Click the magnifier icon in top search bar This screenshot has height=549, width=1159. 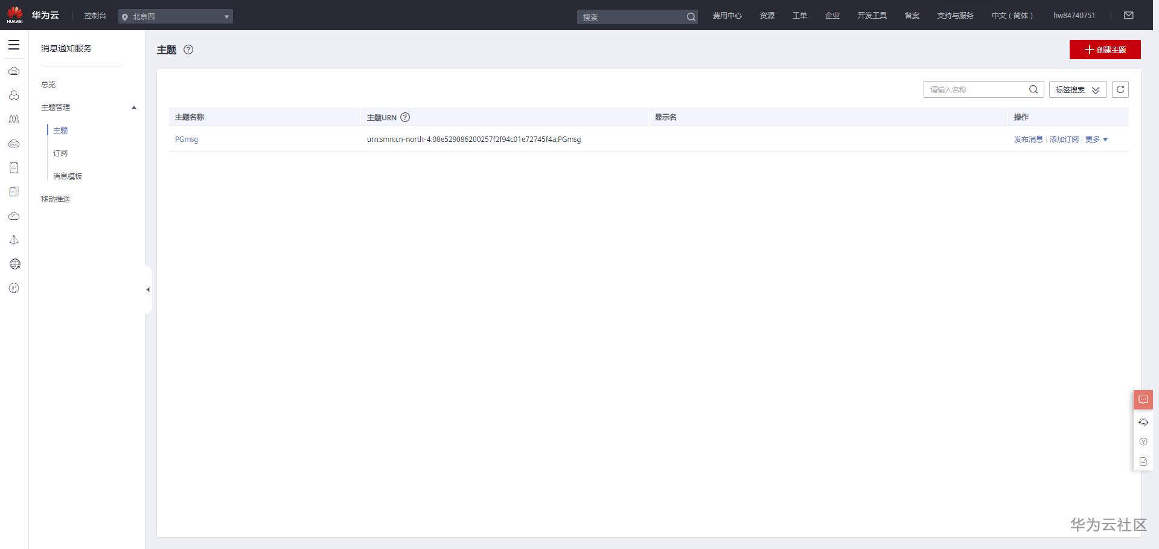[691, 17]
